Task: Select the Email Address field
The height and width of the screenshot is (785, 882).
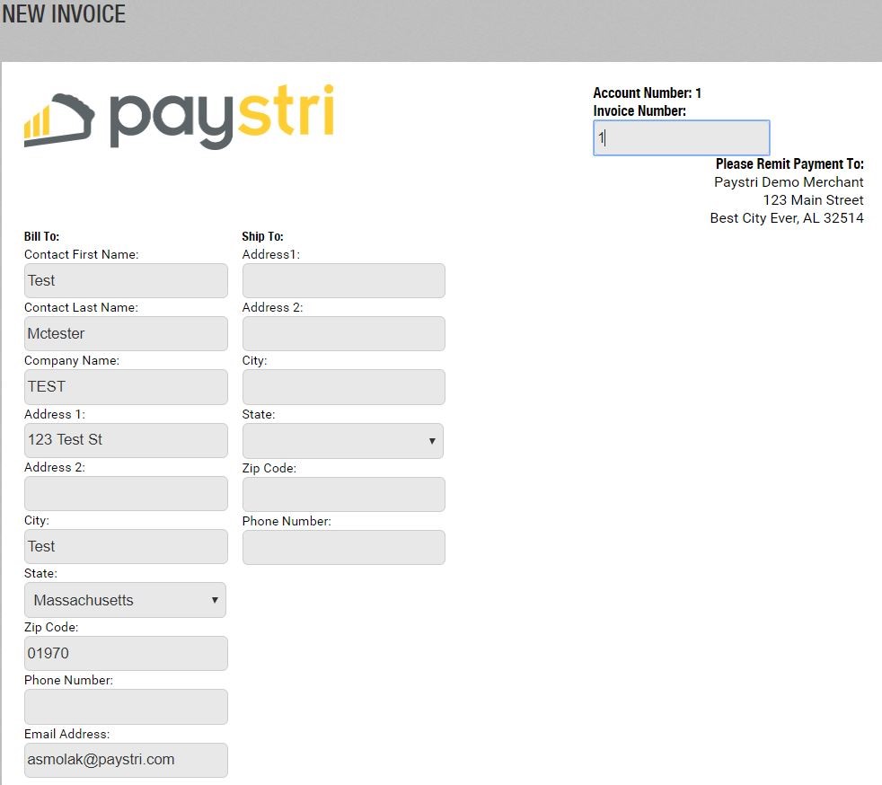Action: (x=125, y=760)
